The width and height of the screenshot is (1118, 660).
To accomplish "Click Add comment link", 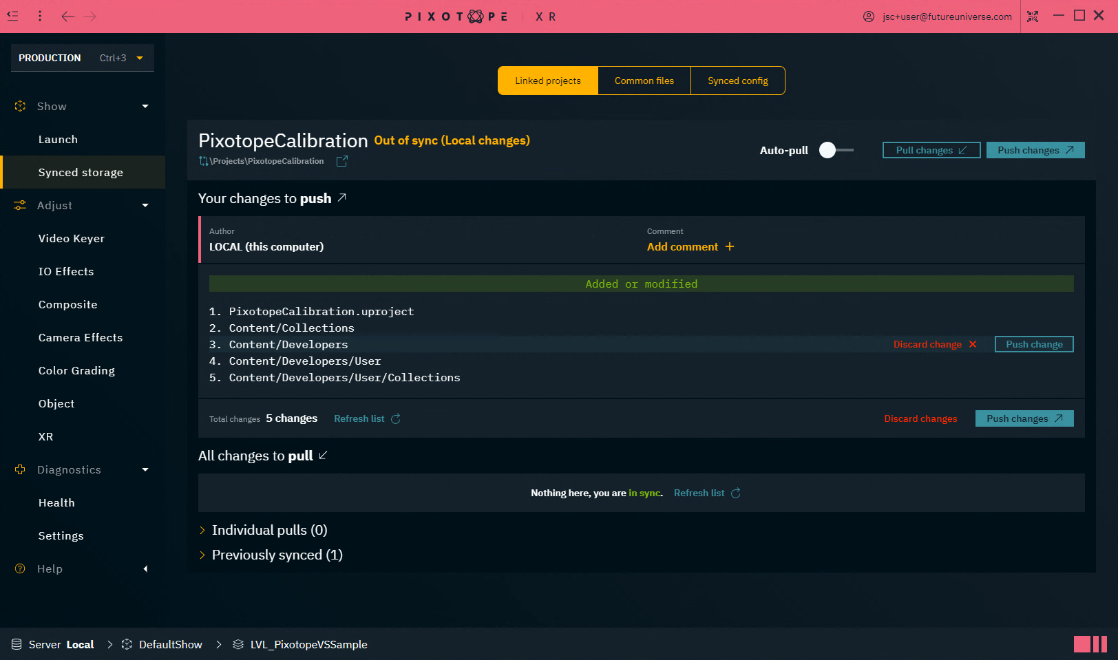I will (682, 246).
